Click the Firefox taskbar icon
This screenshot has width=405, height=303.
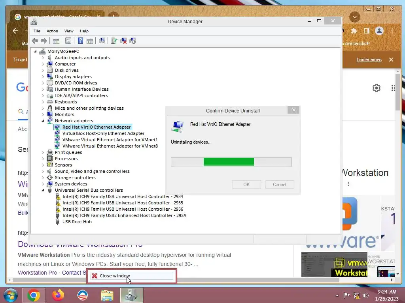tap(58, 295)
